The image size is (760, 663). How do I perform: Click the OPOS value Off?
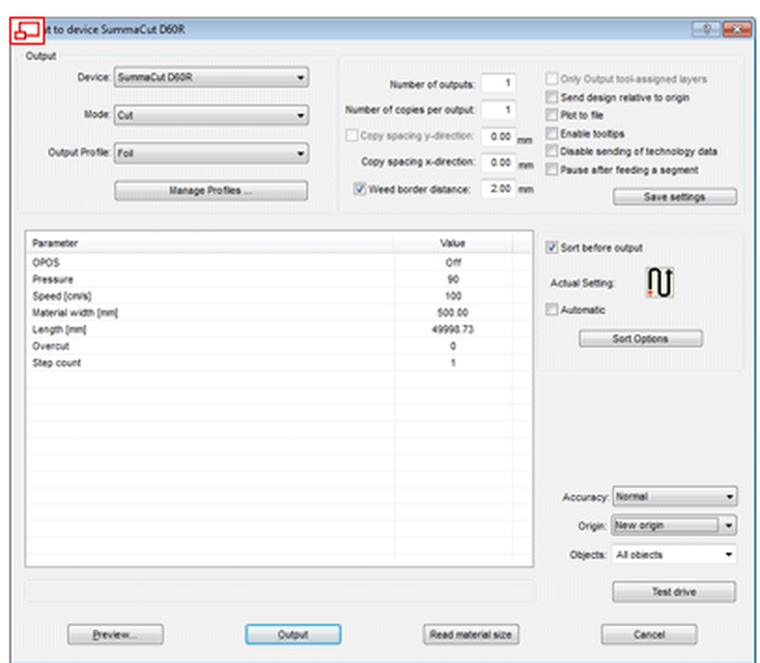[x=453, y=262]
